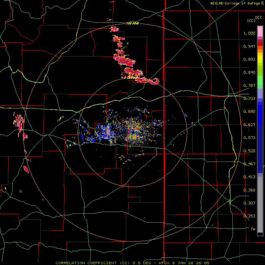The image size is (265, 265).
Task: Pick the light pink swatch on color bar
Action: click(260, 31)
